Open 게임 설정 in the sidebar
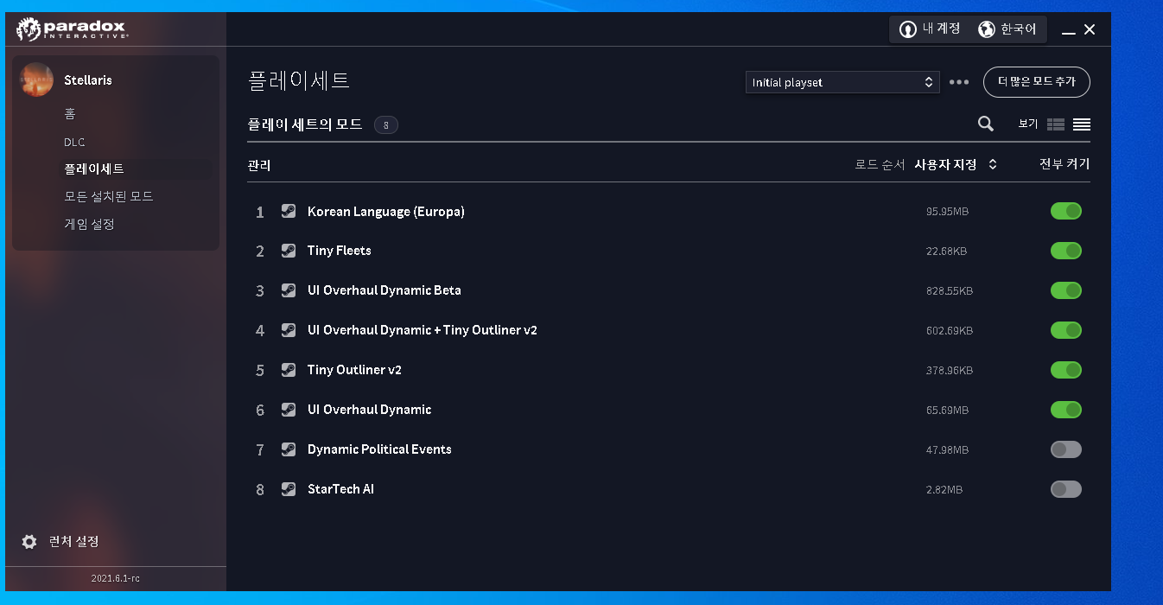The image size is (1163, 605). tap(89, 225)
